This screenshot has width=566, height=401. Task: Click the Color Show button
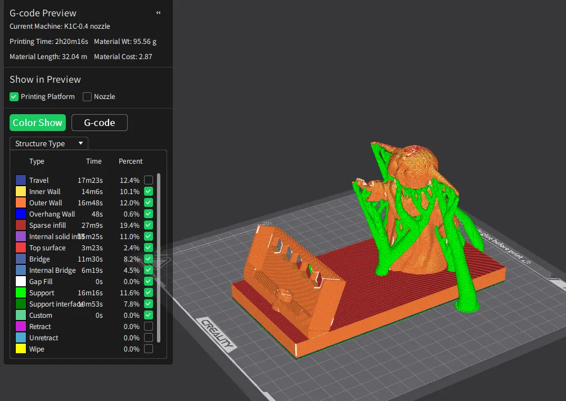38,123
